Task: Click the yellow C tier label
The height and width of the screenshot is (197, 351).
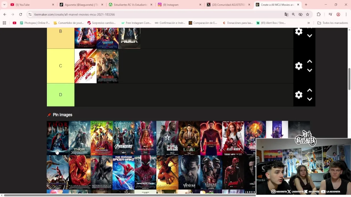Action: click(x=61, y=66)
